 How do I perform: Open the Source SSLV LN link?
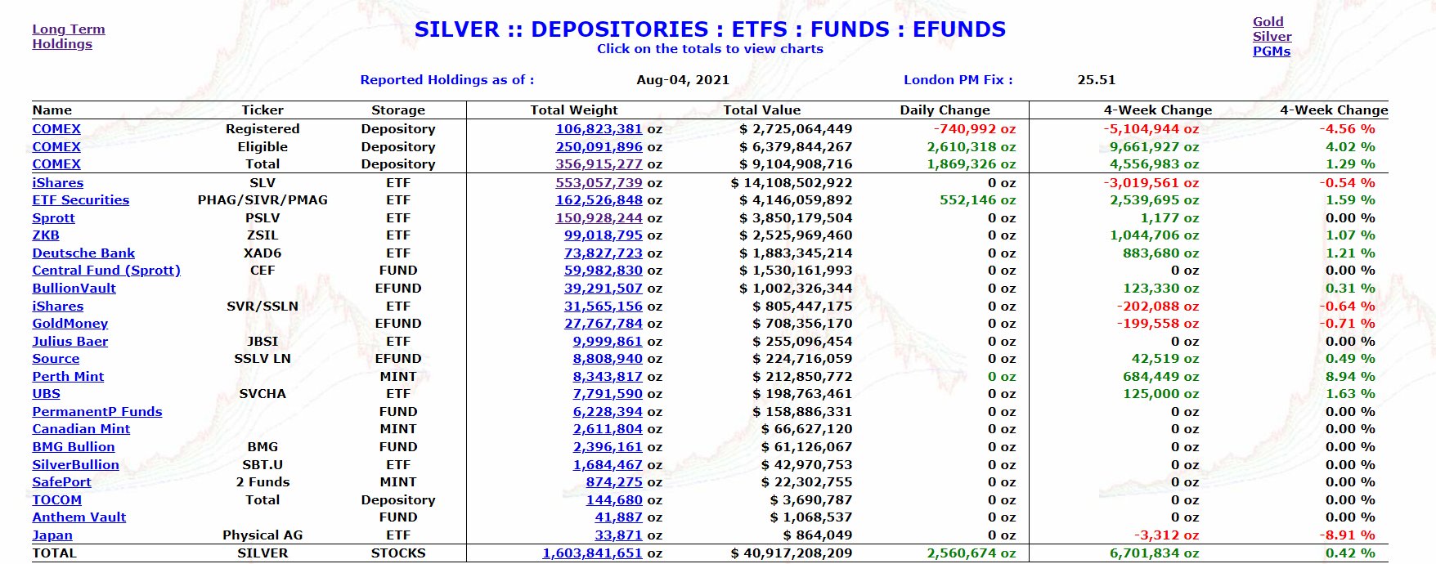(x=56, y=359)
